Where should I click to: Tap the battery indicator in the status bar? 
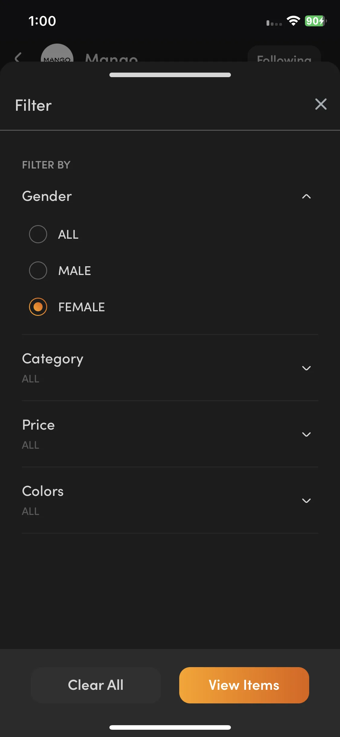point(316,21)
